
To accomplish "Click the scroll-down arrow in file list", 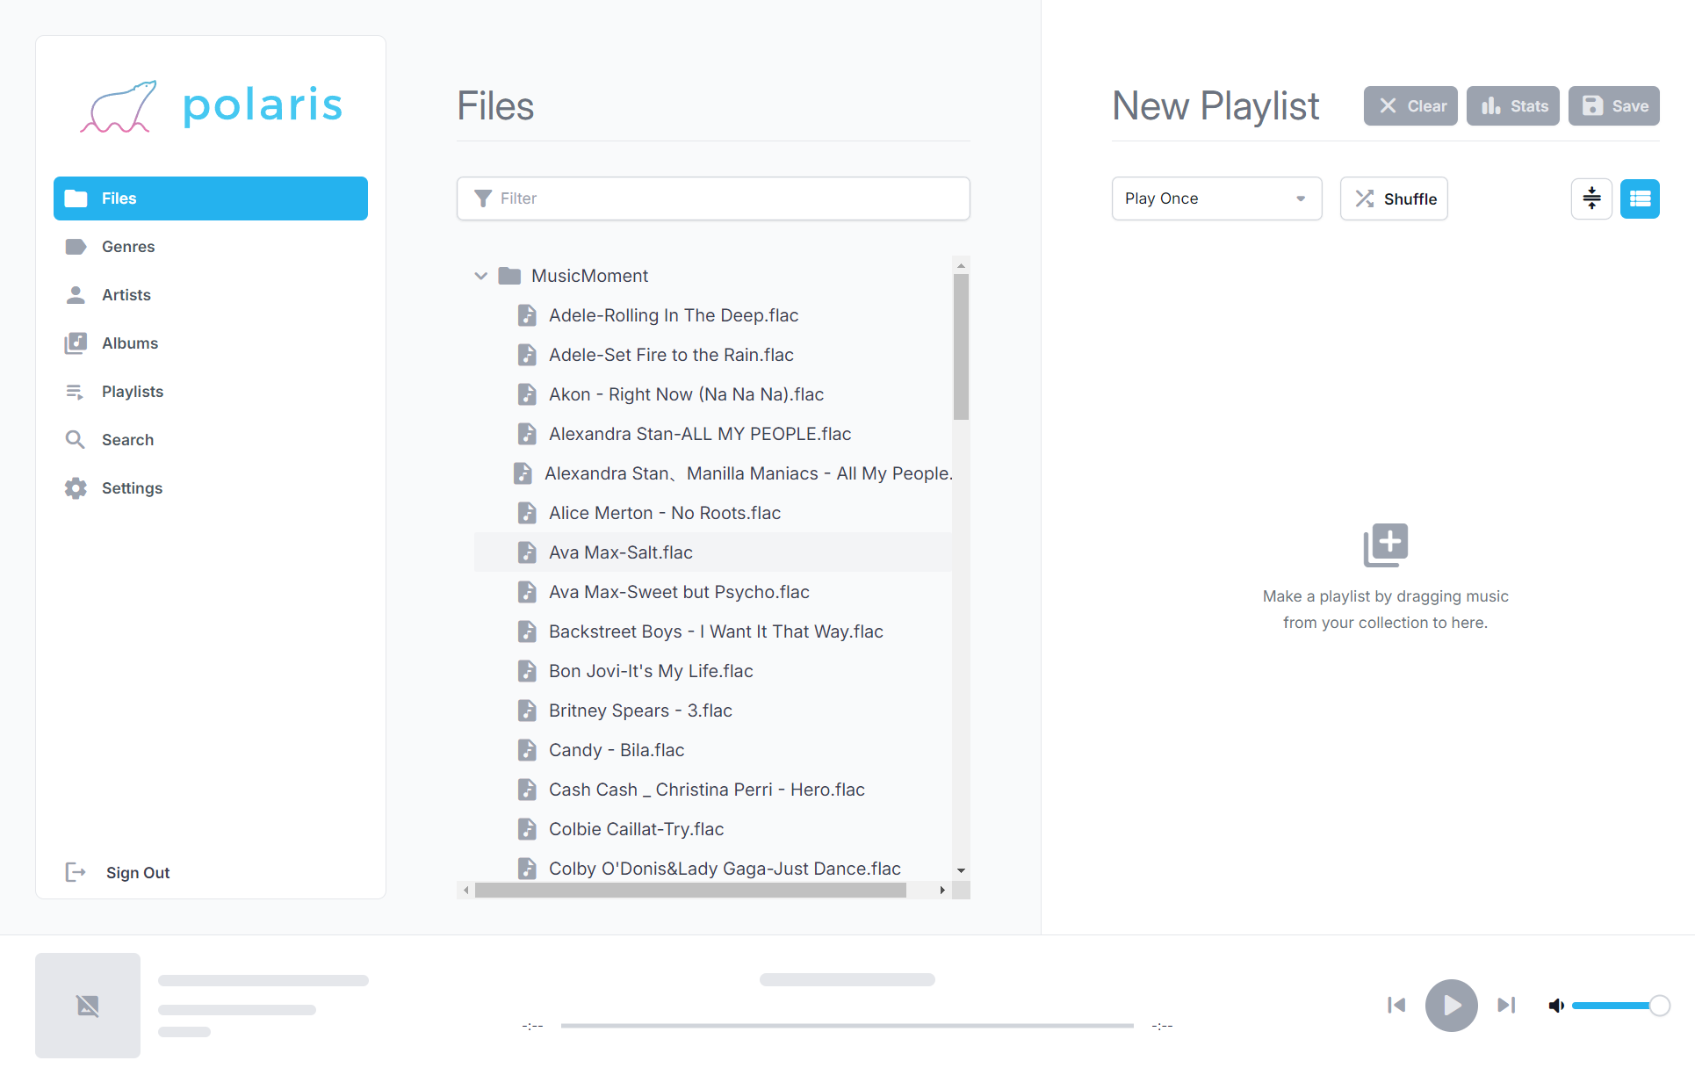I will [961, 869].
